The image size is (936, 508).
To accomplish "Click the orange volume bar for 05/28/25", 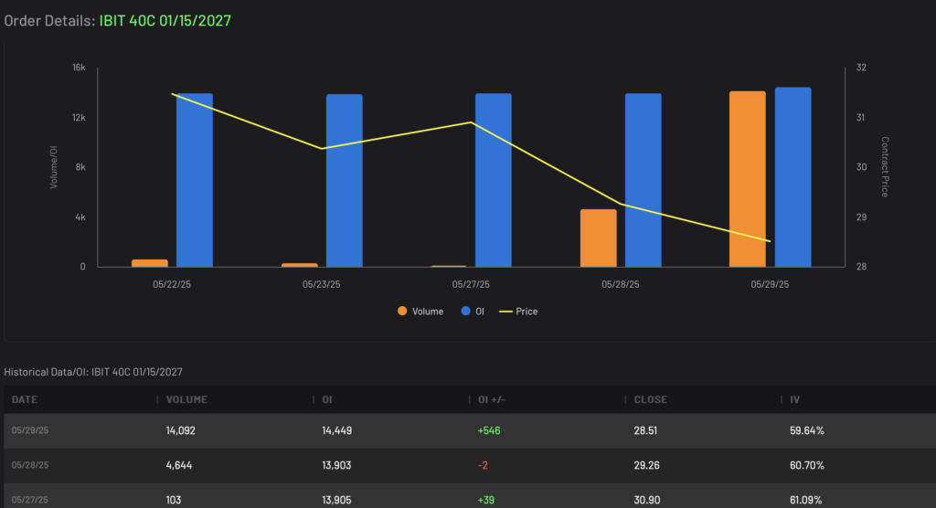I will 598,238.
